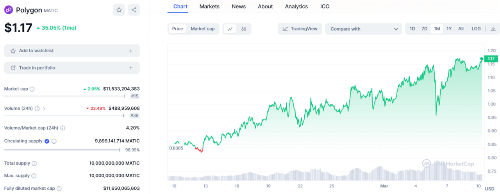Open the Compare with dropdown
Viewport: 500px width, 194px height.
click(x=363, y=29)
